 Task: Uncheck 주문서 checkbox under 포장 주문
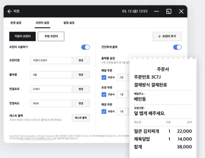[104, 94]
